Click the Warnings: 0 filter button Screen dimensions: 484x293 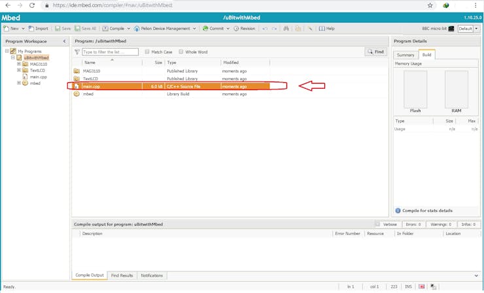[441, 224]
